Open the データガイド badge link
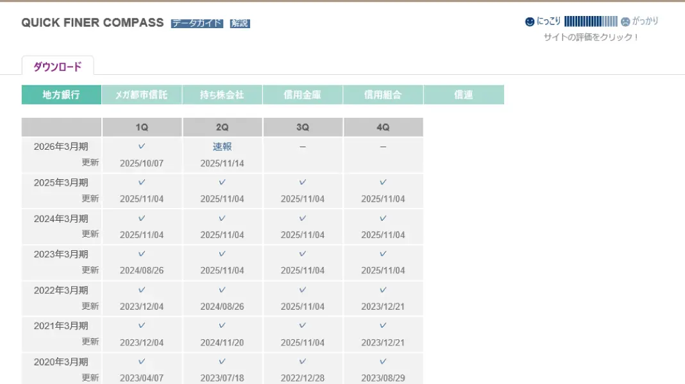Viewport: 685px width, 384px height. coord(197,24)
